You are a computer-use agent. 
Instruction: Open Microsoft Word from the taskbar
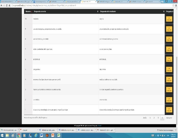coord(42,135)
